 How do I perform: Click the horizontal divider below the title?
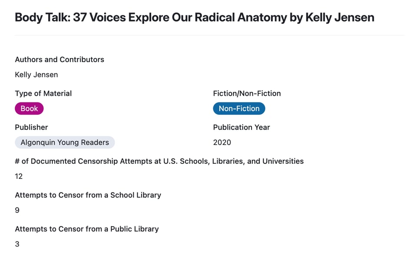point(209,35)
